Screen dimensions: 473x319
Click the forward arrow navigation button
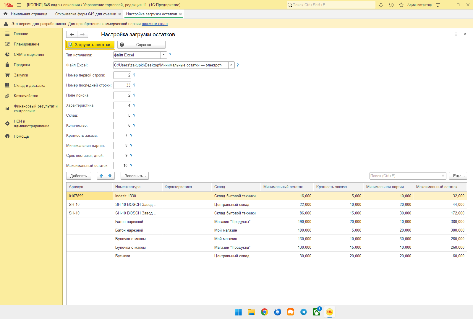82,35
